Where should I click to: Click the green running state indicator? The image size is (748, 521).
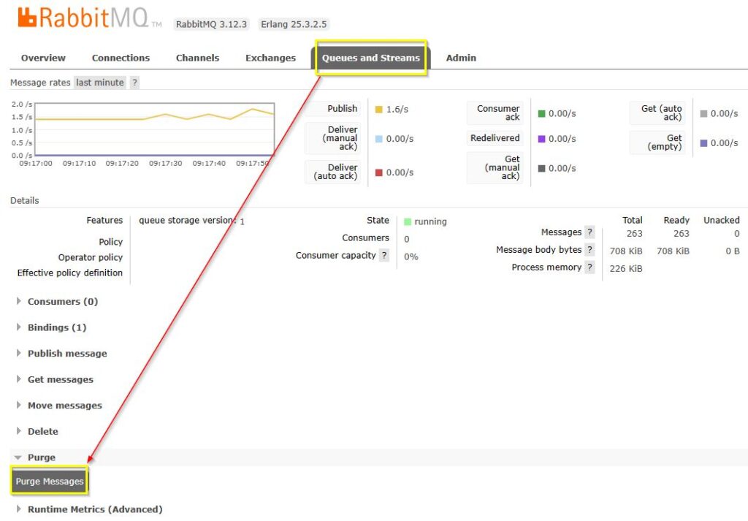tap(408, 221)
